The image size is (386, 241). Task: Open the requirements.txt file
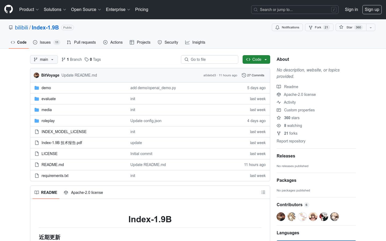tap(55, 176)
